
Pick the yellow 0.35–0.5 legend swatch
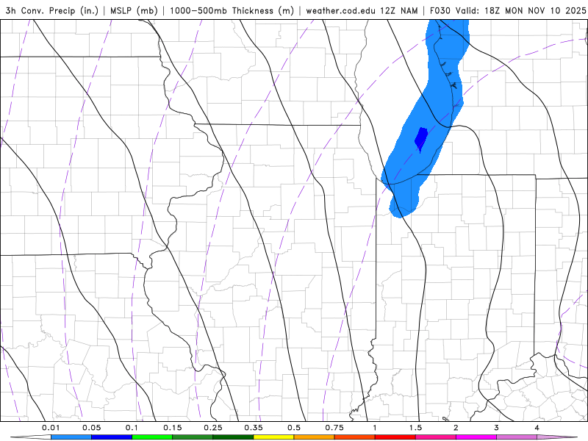tap(273, 437)
